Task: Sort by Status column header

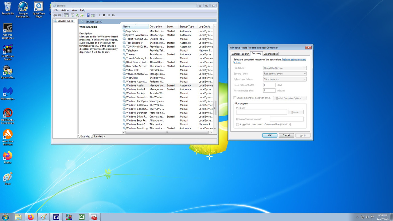Action: [x=172, y=27]
